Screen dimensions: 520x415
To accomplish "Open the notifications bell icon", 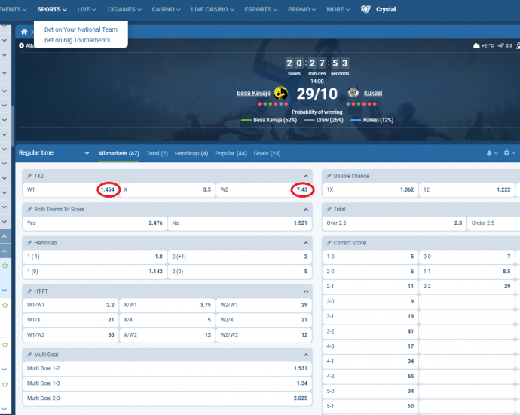I will click(x=489, y=153).
